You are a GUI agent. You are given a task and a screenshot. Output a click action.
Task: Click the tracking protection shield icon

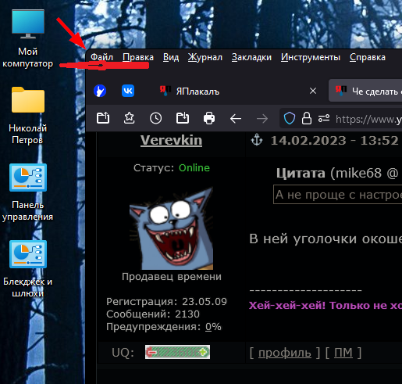[290, 119]
